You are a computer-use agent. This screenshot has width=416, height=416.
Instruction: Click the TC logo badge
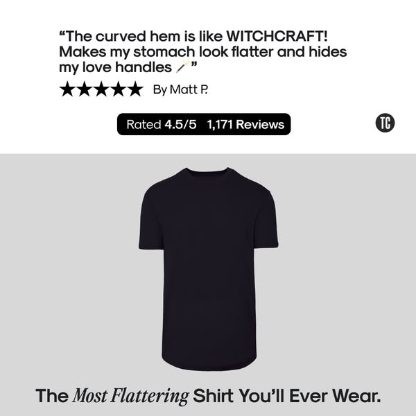click(x=385, y=123)
